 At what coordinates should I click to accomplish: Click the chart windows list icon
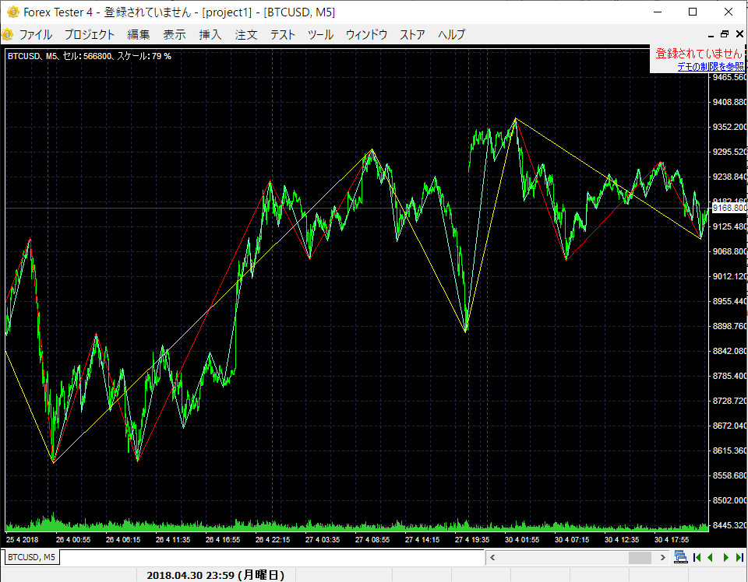click(x=681, y=557)
